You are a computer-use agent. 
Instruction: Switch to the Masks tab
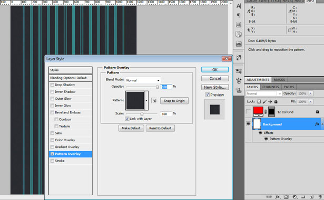(x=279, y=80)
